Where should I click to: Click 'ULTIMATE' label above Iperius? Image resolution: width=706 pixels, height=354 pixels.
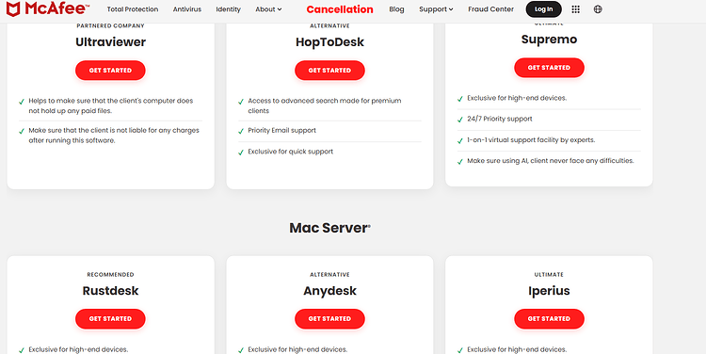(x=549, y=274)
